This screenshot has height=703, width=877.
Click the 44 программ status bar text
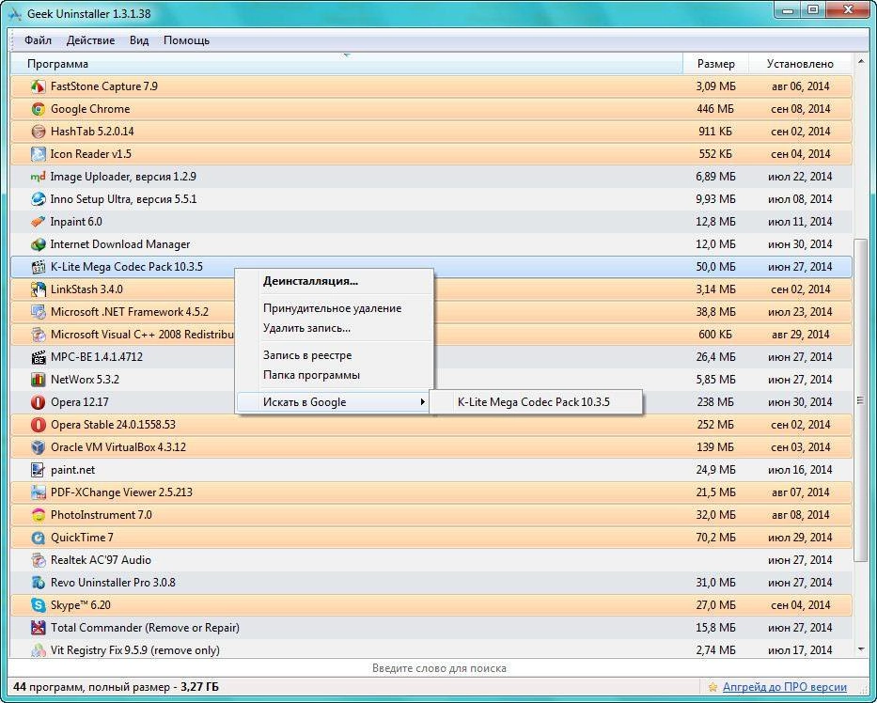[116, 687]
